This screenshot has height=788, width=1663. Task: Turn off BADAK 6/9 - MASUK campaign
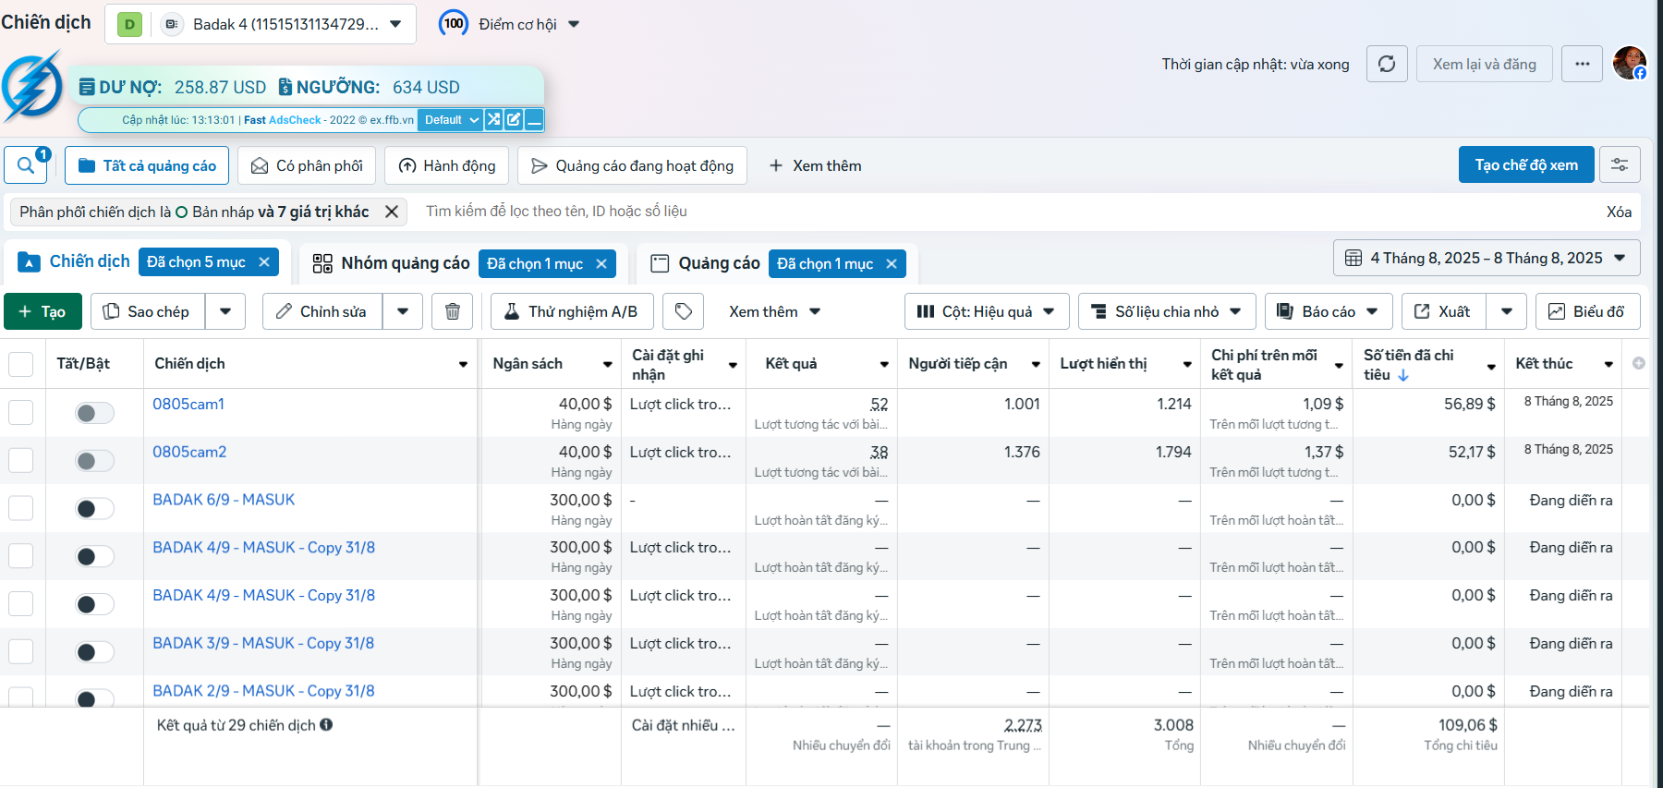(94, 509)
